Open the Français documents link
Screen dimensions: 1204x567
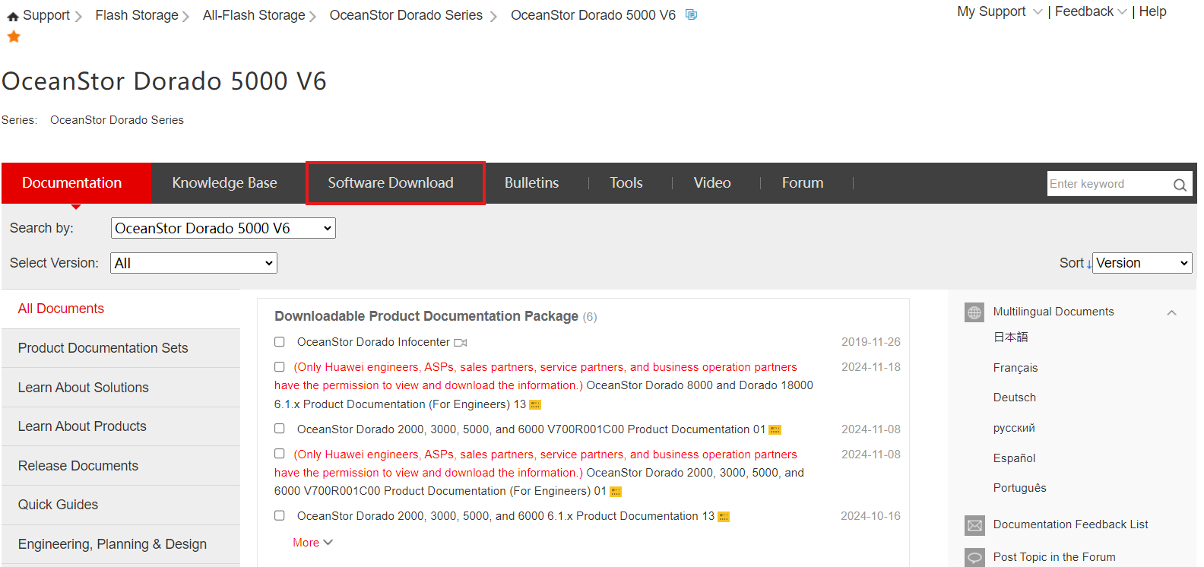pyautogui.click(x=1015, y=368)
